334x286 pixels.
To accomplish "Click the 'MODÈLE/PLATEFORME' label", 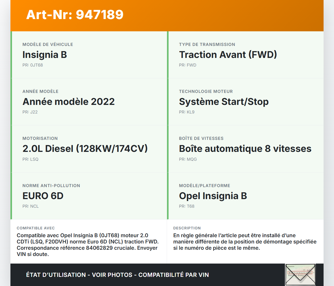I will pos(205,186).
